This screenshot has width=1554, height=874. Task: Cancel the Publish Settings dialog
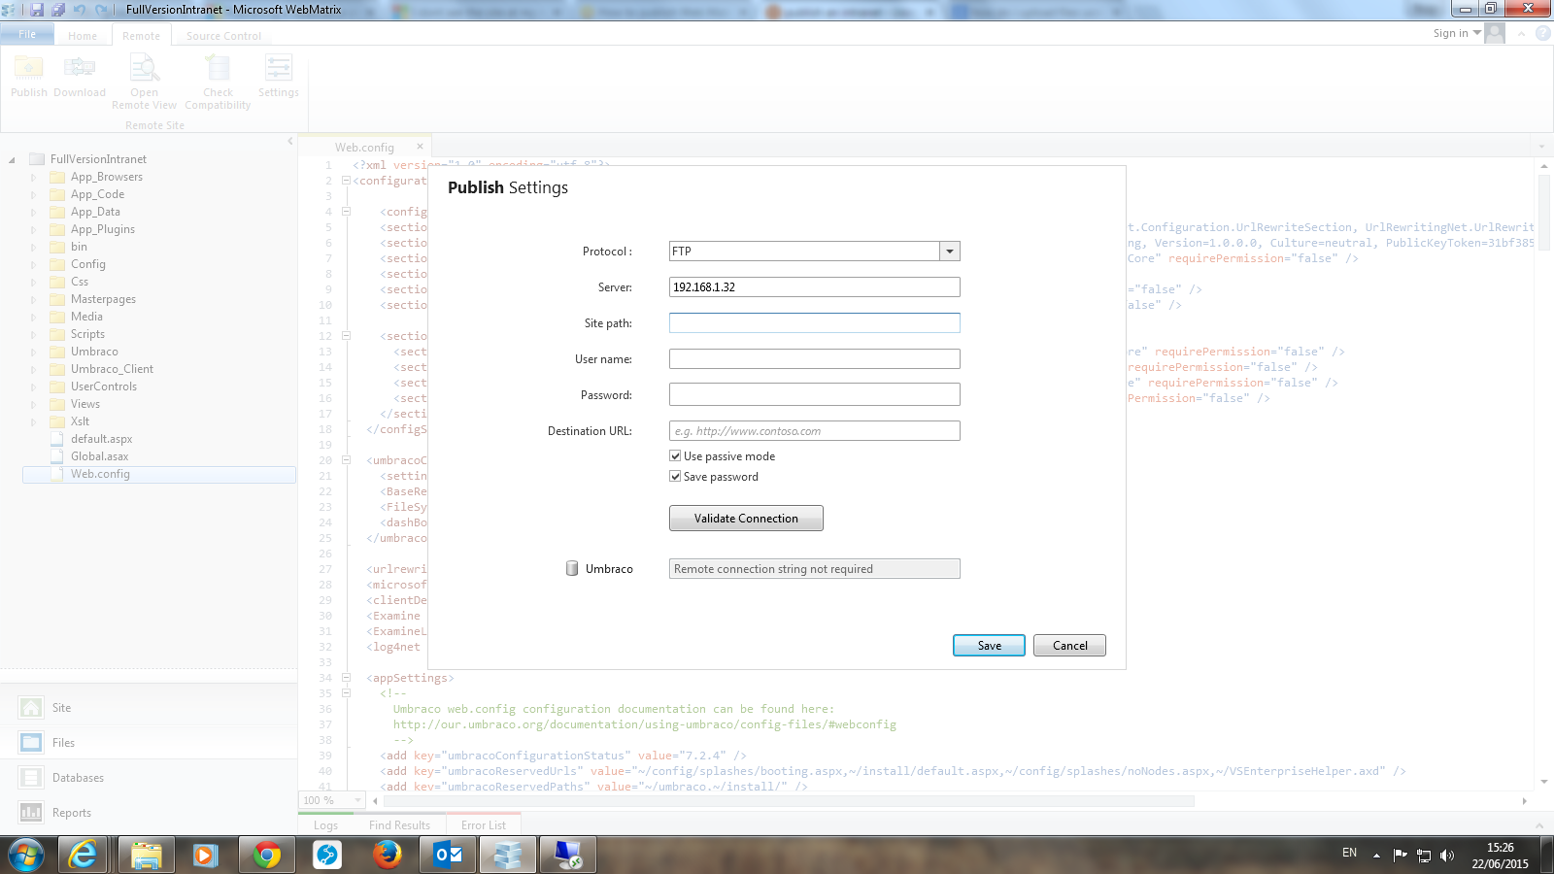(1070, 646)
